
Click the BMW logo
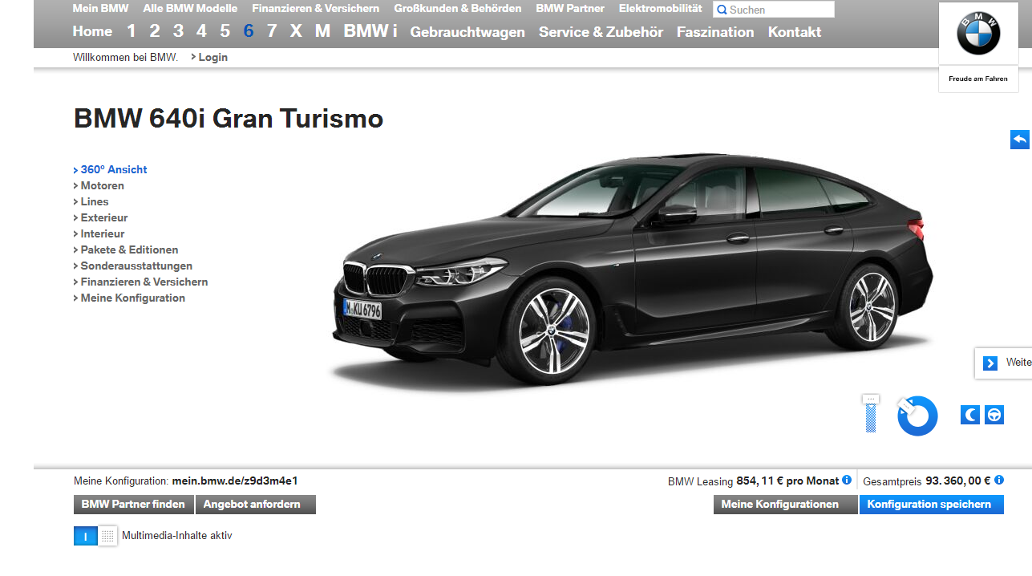point(978,34)
